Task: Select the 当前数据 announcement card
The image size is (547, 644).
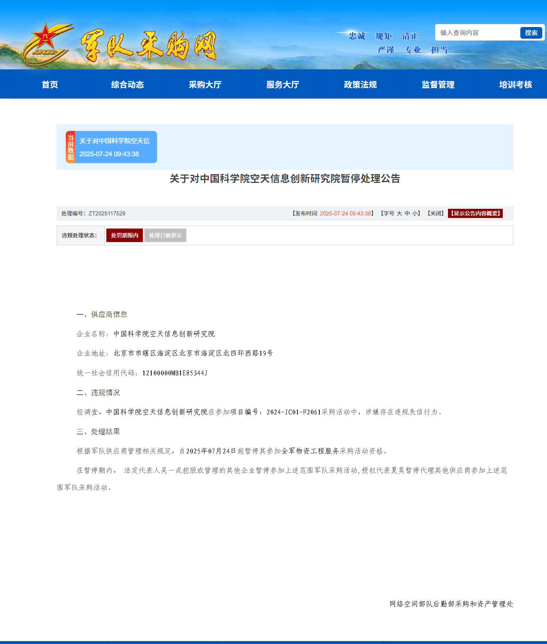Action: tap(111, 147)
